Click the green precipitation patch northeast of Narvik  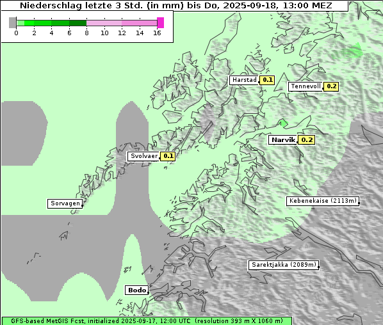(283, 123)
